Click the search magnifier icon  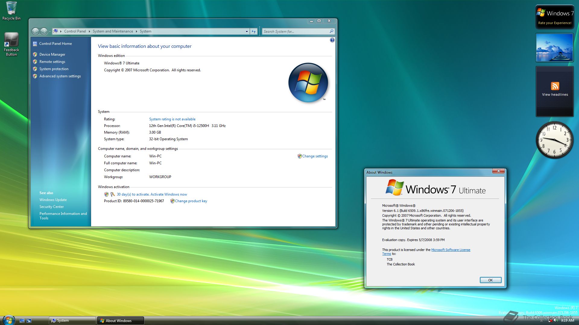point(331,31)
